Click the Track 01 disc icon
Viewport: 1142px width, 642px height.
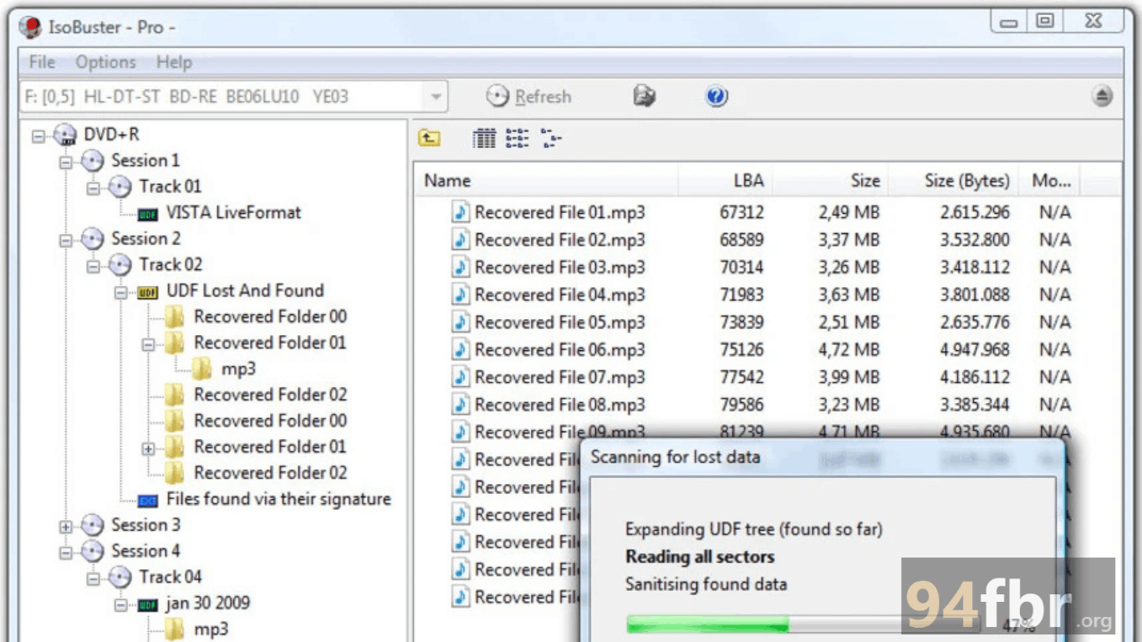pos(120,186)
